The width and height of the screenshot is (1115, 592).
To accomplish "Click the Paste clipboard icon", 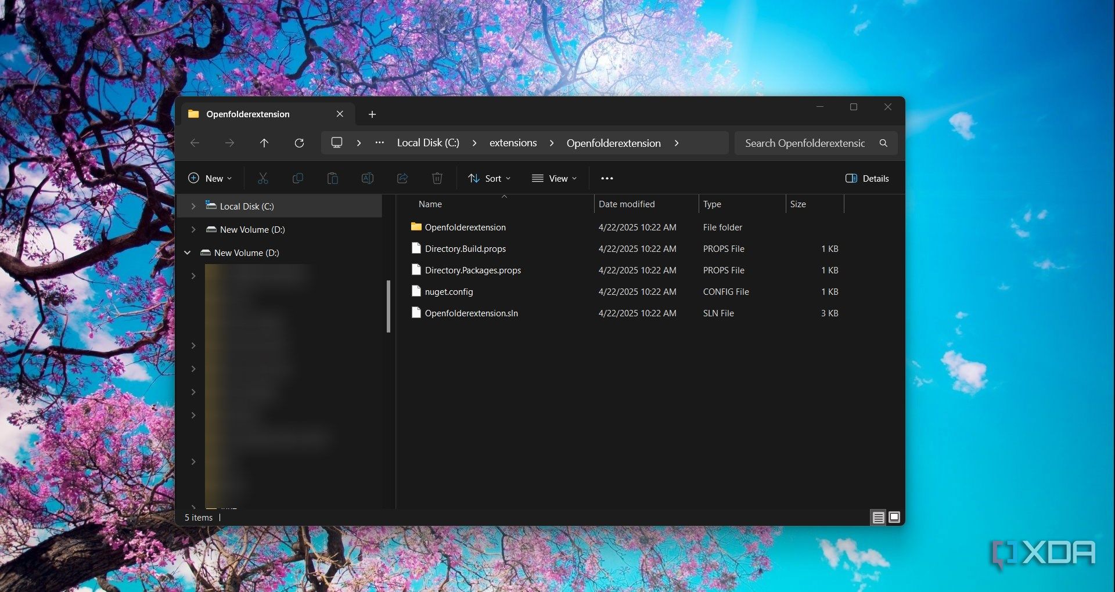I will pos(333,178).
